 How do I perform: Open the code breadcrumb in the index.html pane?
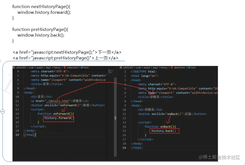[31, 67]
